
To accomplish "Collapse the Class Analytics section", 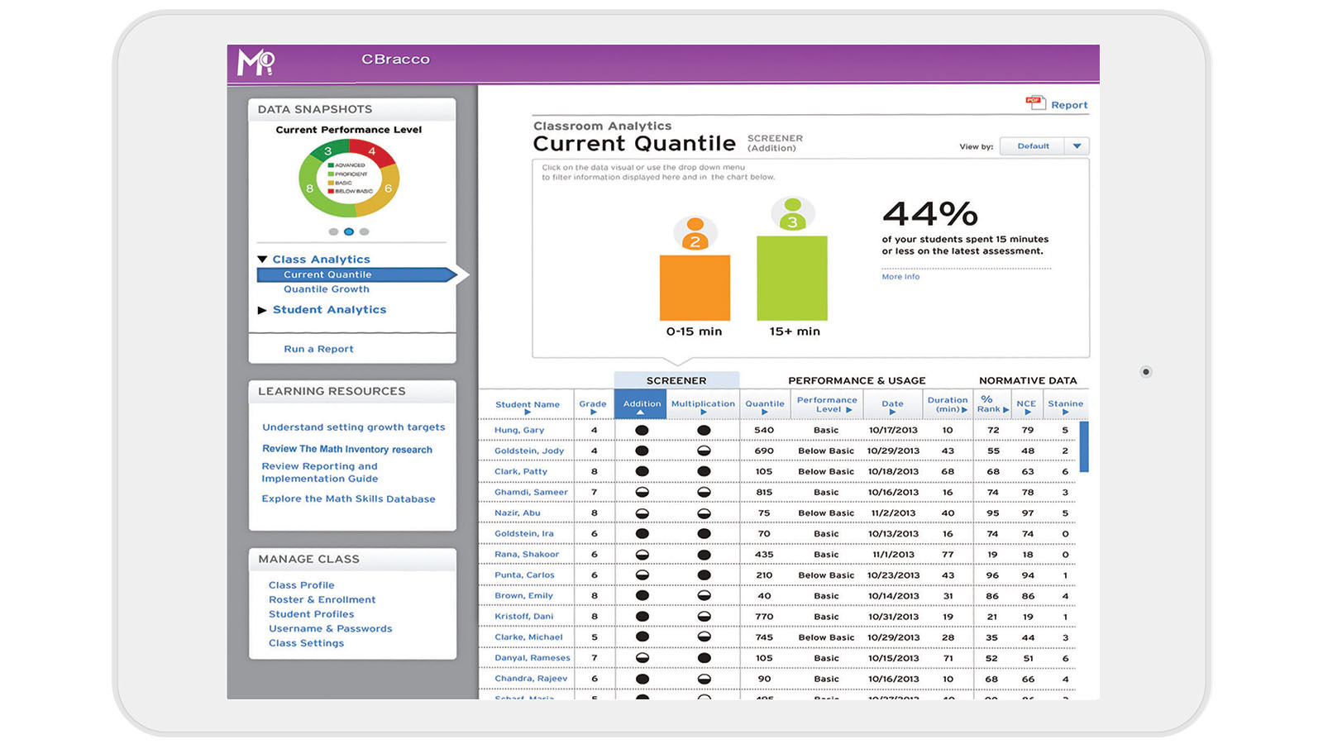I will pyautogui.click(x=263, y=259).
